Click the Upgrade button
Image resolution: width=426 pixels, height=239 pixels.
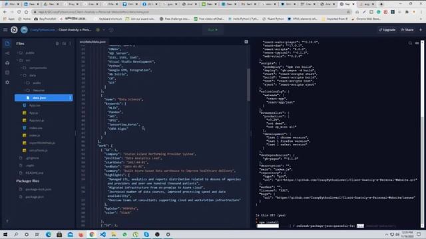coord(387,30)
